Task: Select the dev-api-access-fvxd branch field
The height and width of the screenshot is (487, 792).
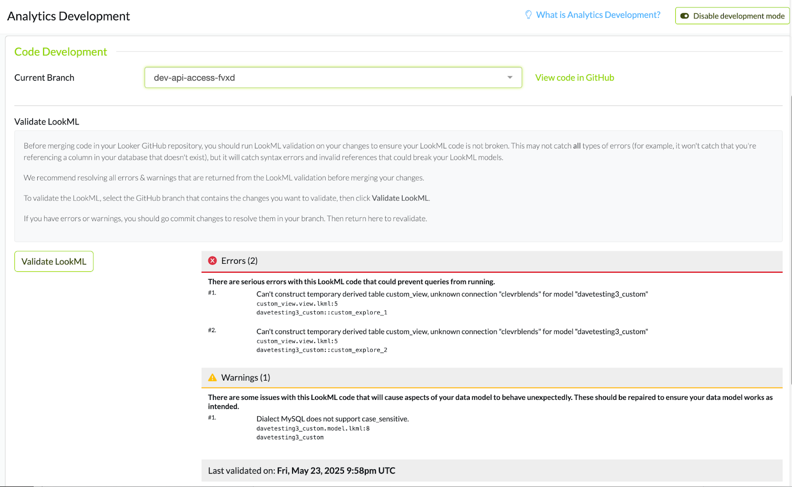Action: 327,78
